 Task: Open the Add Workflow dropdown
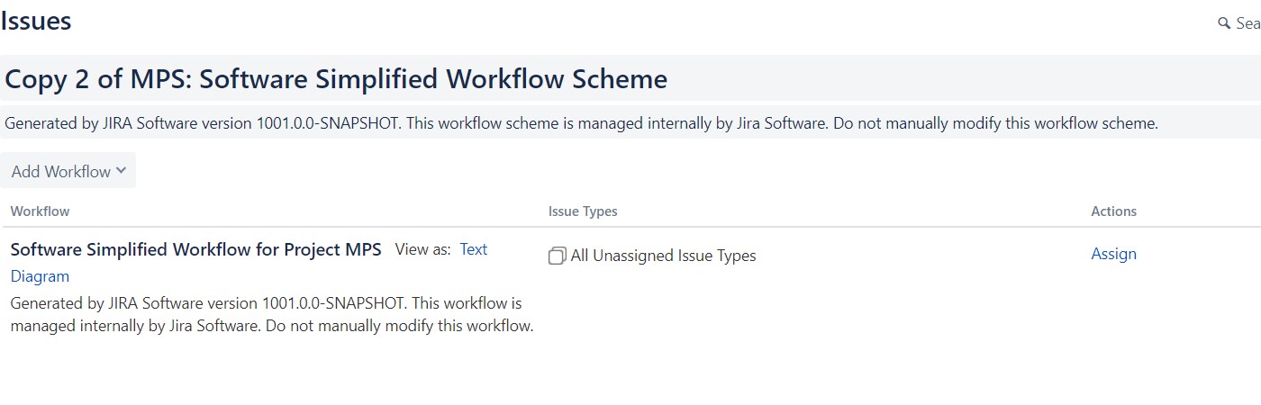coord(68,171)
